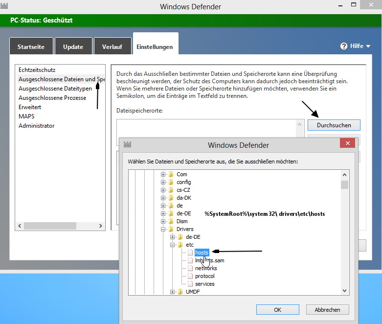Select Ausgeschlossene Dateien und Speicherorte entry
This screenshot has height=324, width=382.
point(62,79)
